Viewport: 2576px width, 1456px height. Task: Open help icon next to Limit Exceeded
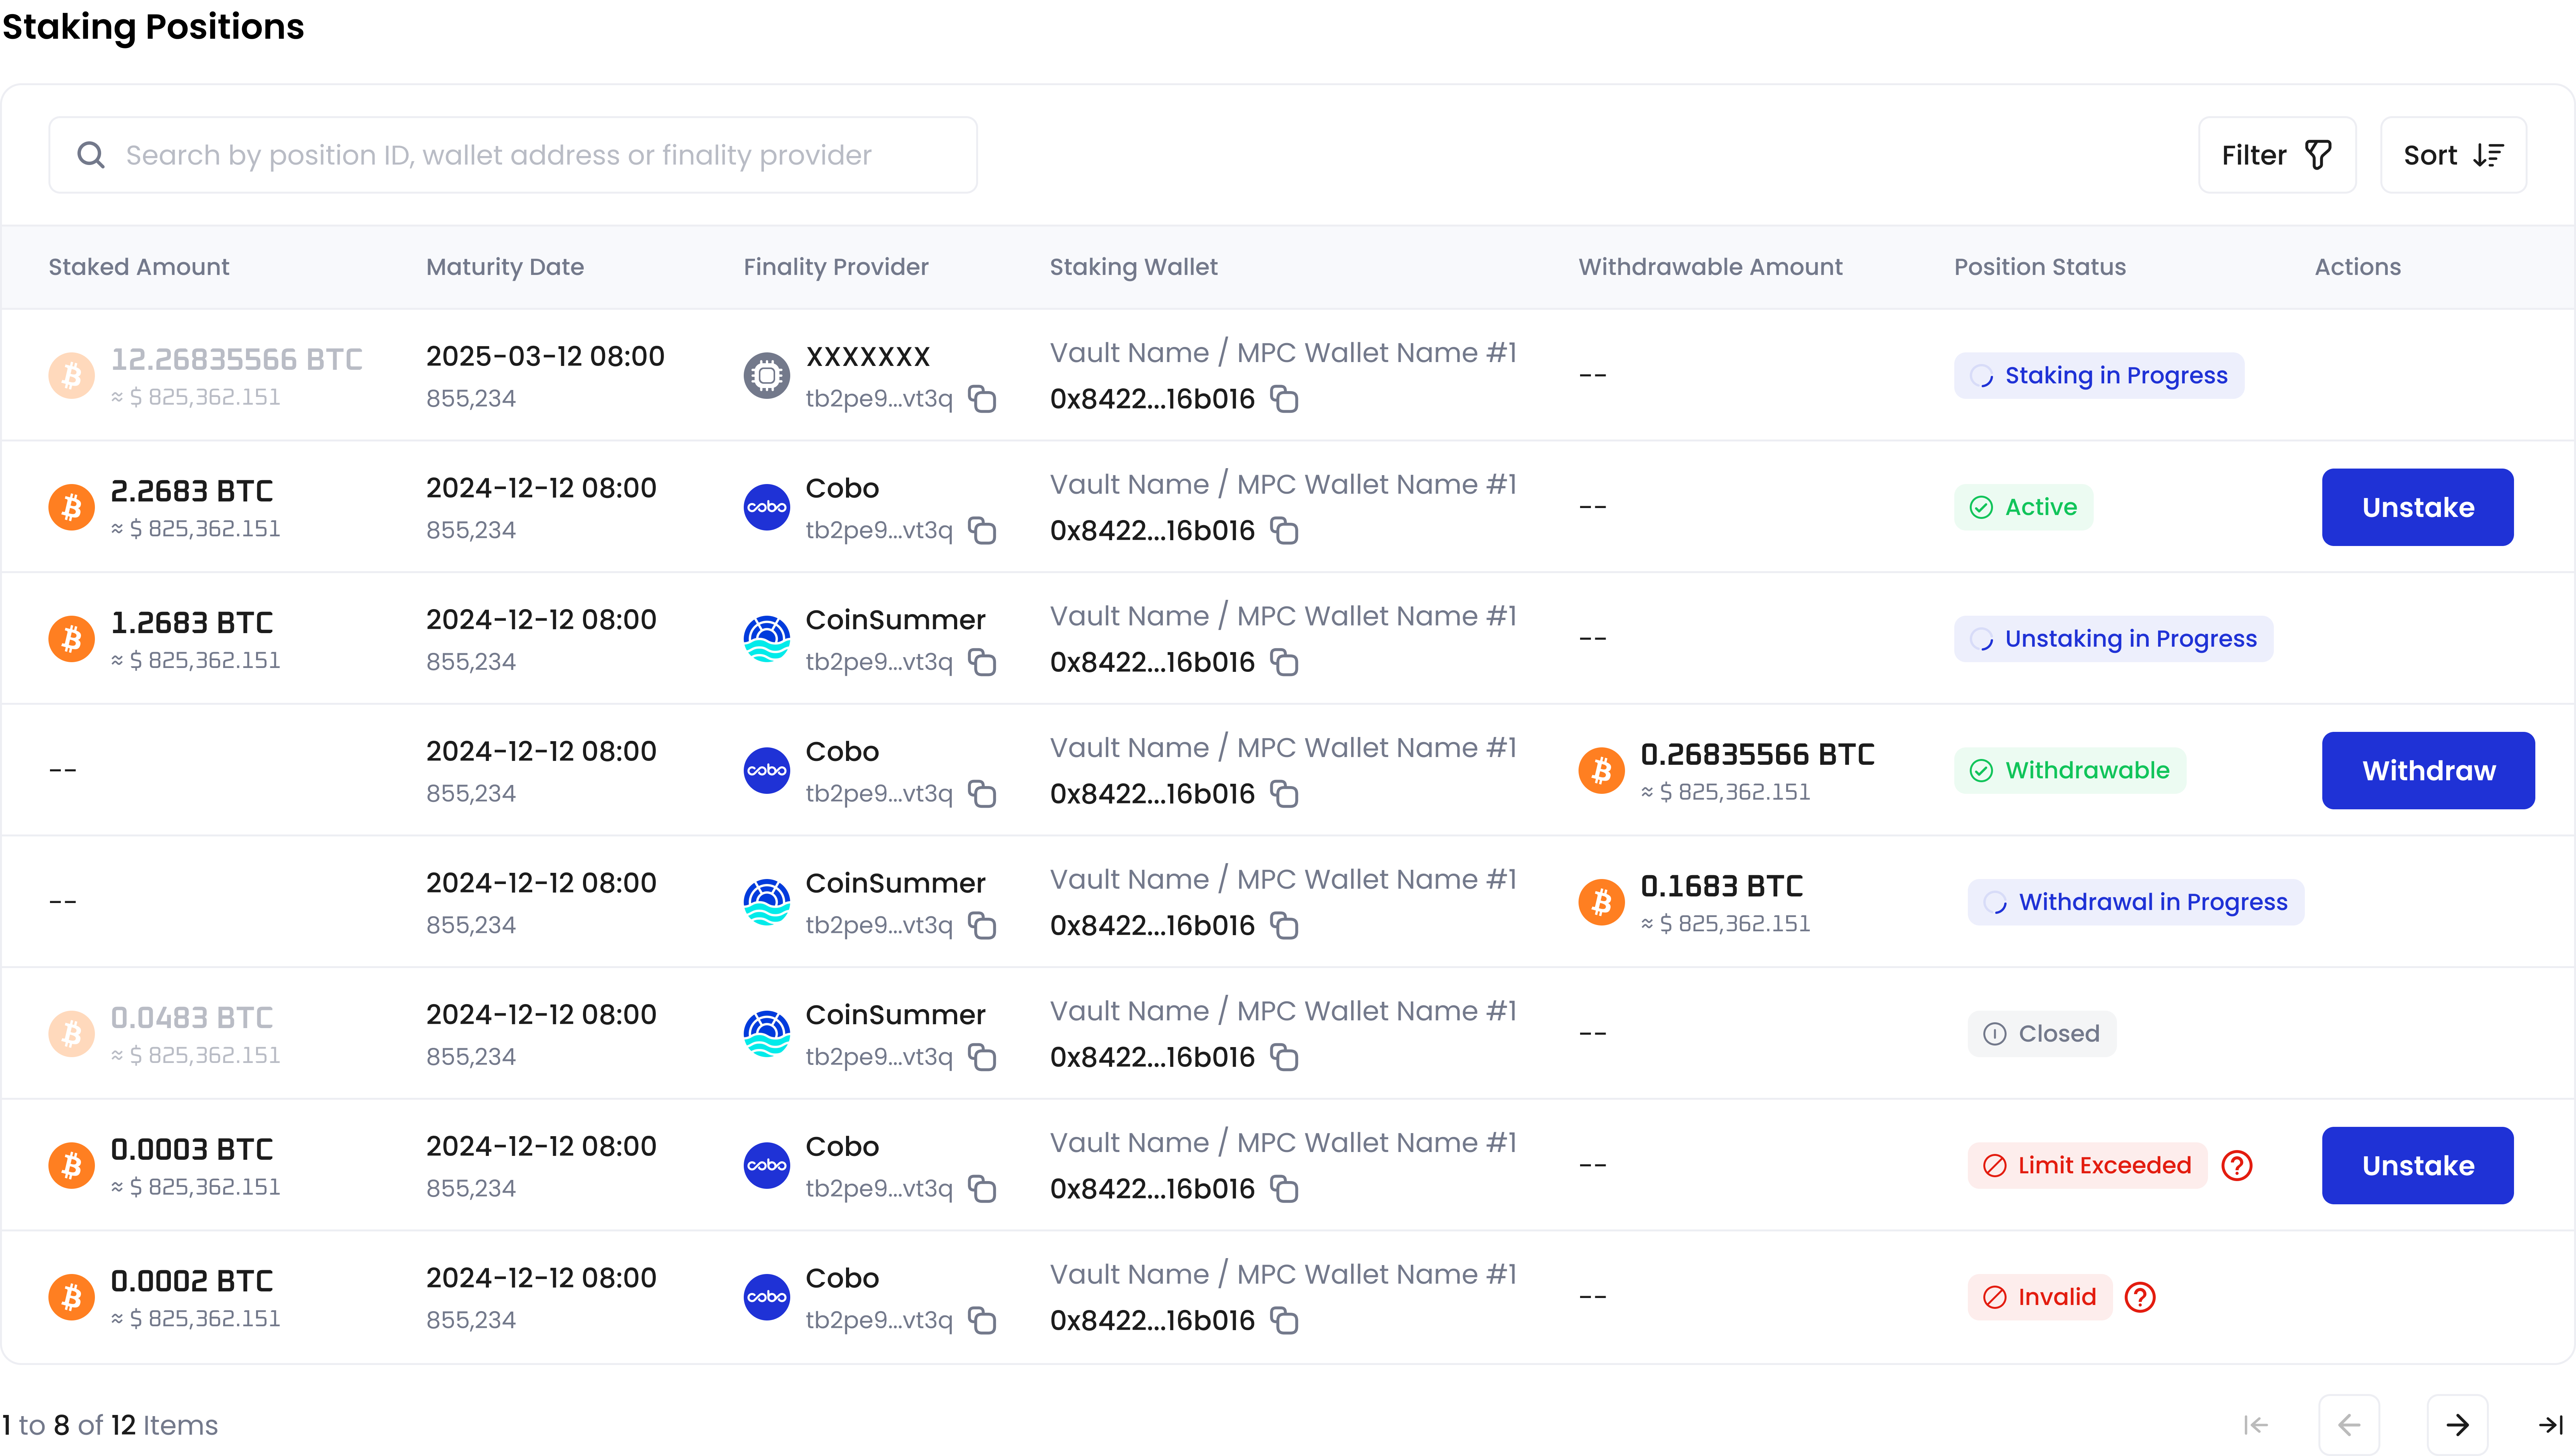2237,1166
